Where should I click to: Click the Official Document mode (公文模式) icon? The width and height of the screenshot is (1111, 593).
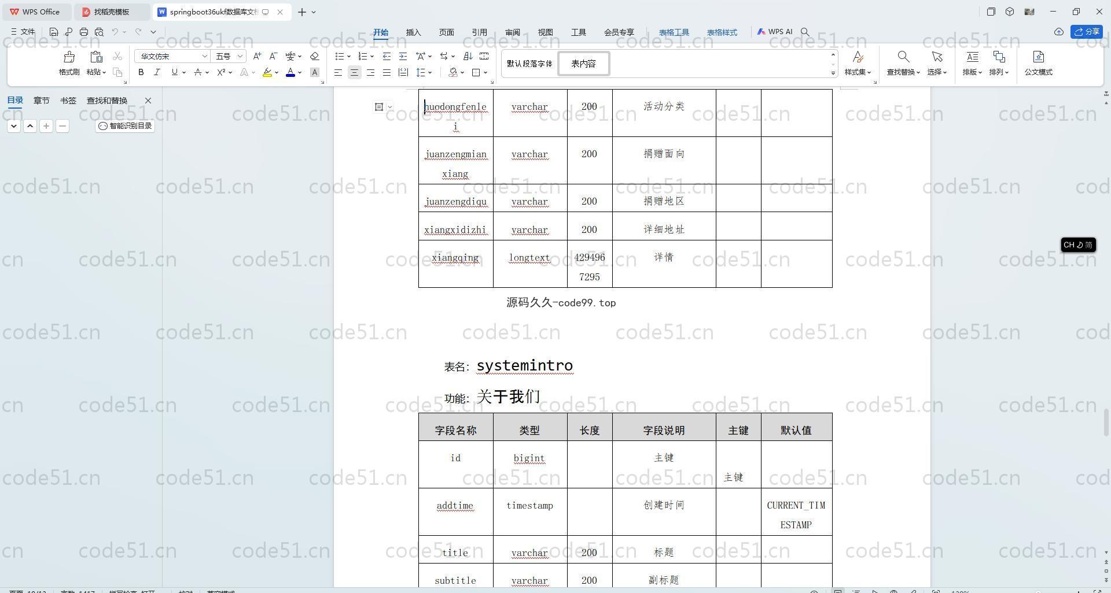click(x=1039, y=63)
